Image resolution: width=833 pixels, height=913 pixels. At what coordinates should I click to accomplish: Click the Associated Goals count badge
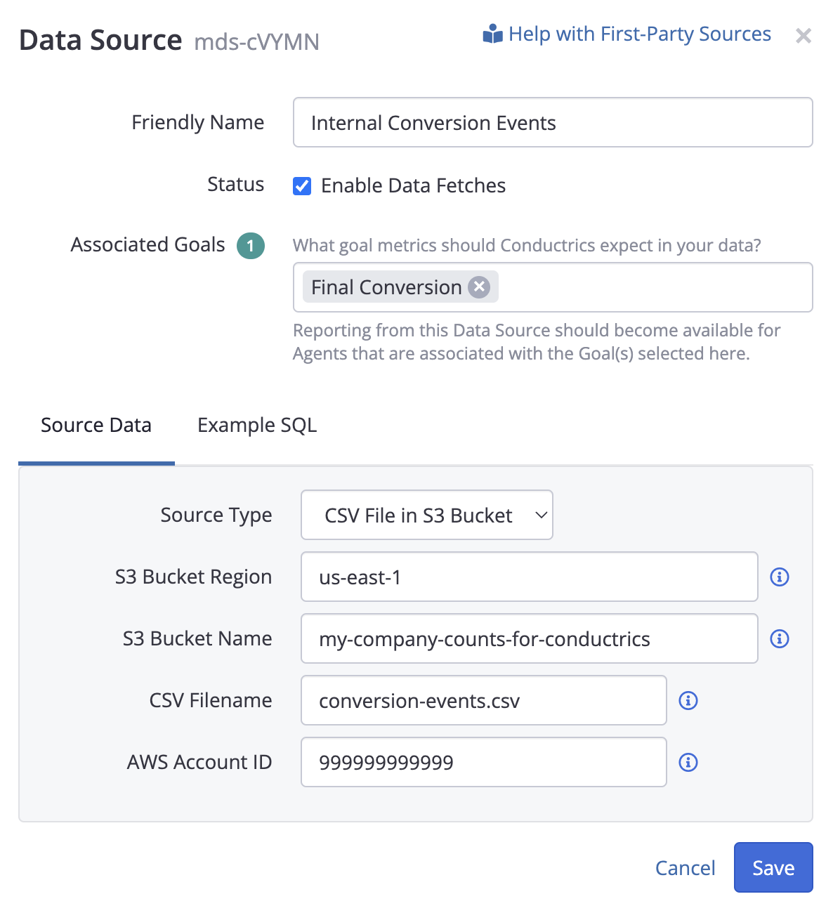click(251, 246)
